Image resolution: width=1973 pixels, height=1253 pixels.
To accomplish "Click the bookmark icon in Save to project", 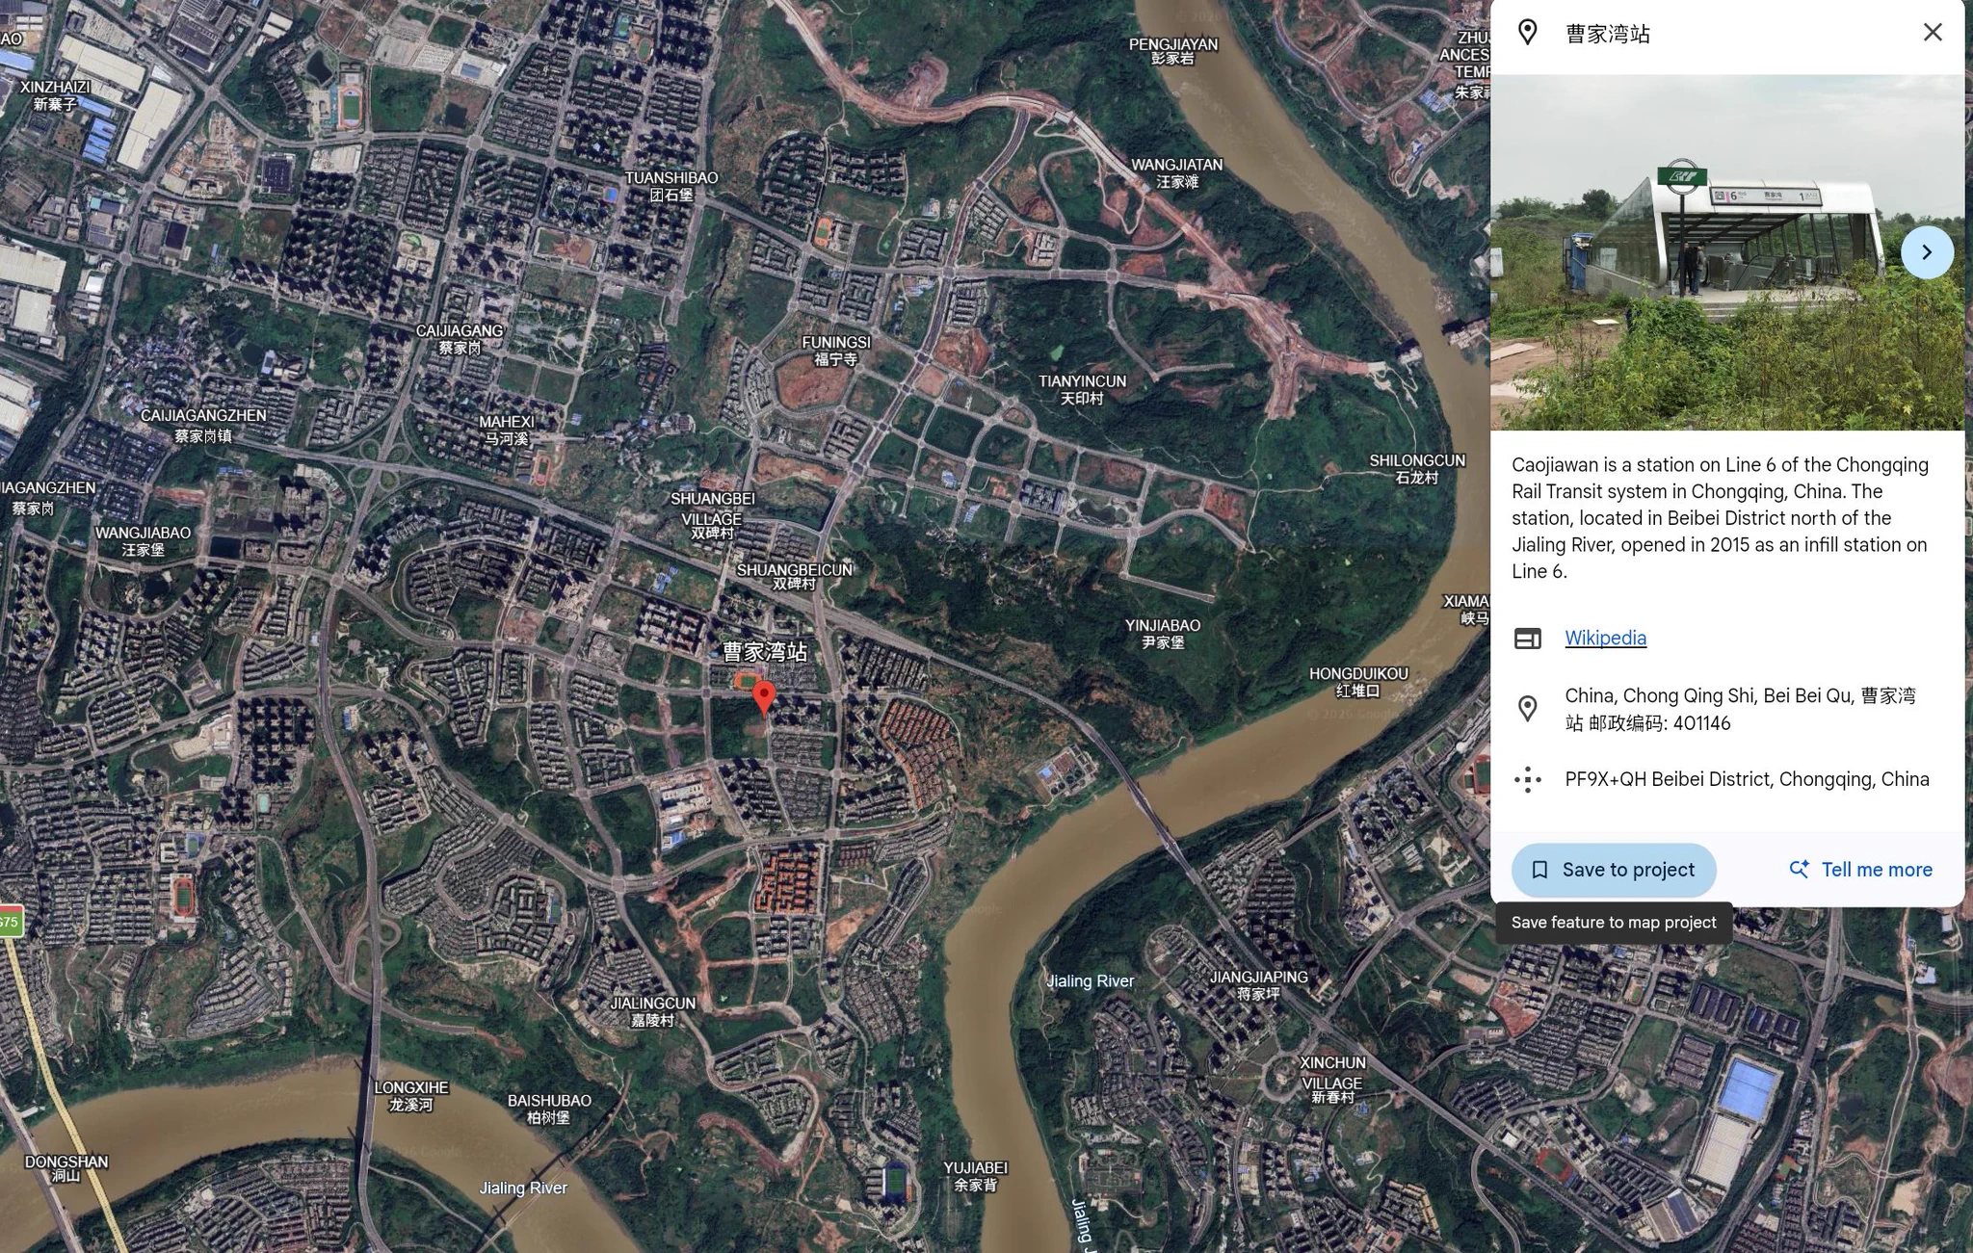I will pyautogui.click(x=1539, y=870).
